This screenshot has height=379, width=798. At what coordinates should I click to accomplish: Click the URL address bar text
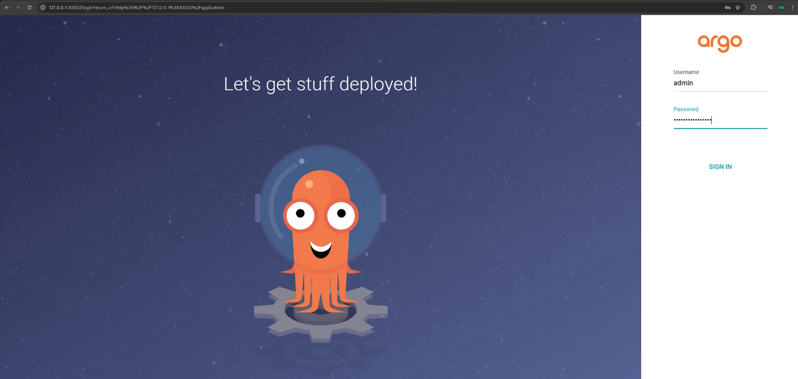coord(136,8)
